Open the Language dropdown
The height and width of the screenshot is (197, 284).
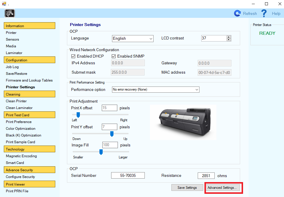(151, 38)
